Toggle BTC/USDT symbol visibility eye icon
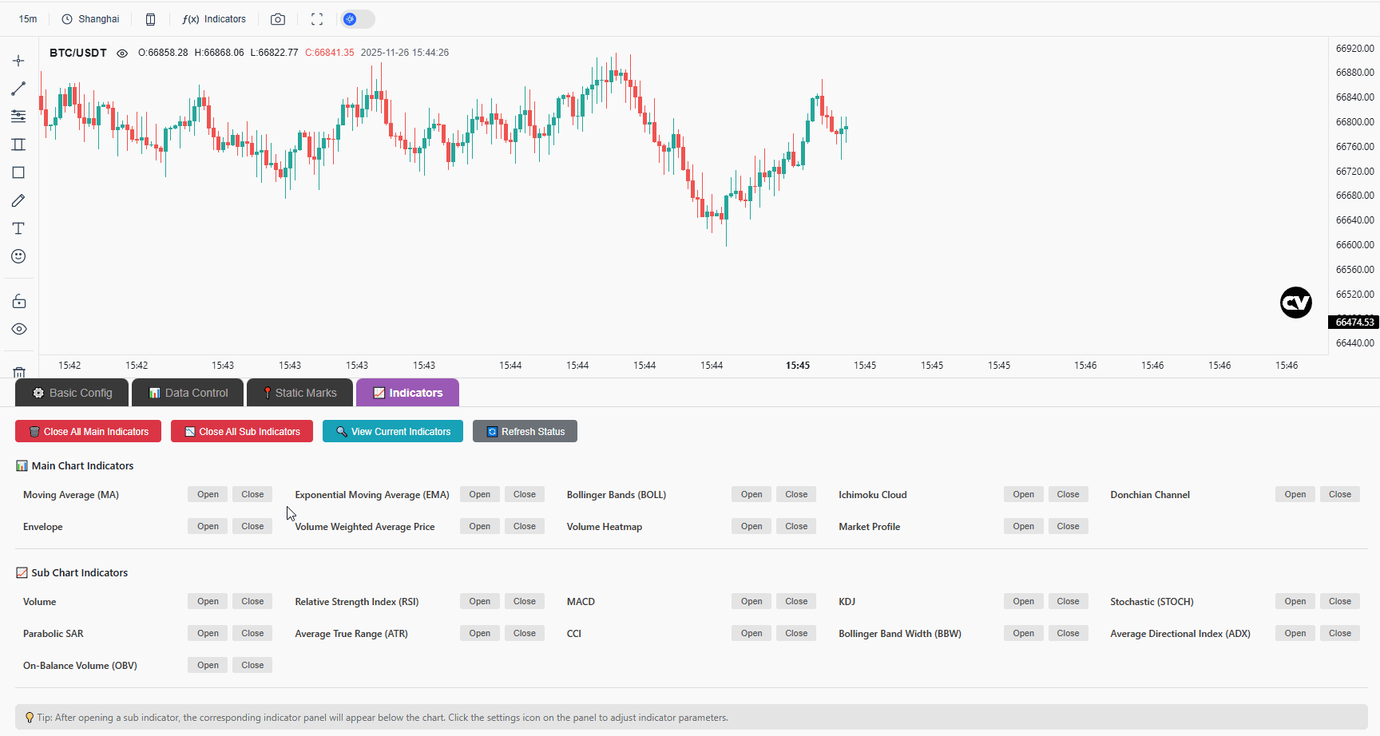The image size is (1380, 736). tap(122, 53)
